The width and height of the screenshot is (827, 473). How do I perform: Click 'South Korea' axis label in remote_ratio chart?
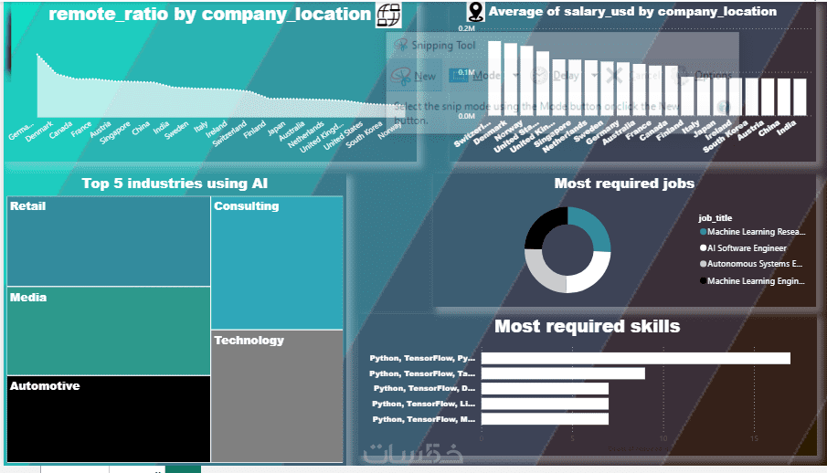pyautogui.click(x=364, y=135)
